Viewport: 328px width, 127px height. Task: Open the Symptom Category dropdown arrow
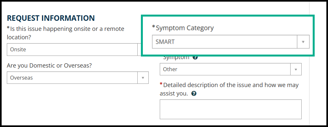303,42
